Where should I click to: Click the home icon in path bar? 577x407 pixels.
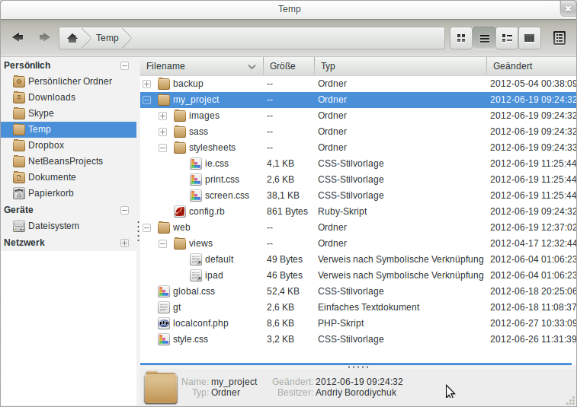coord(72,38)
